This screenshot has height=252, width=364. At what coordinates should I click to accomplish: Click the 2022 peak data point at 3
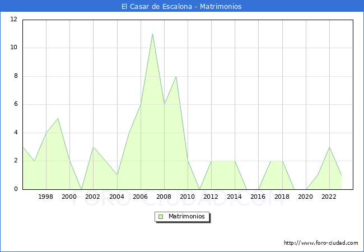[329, 147]
